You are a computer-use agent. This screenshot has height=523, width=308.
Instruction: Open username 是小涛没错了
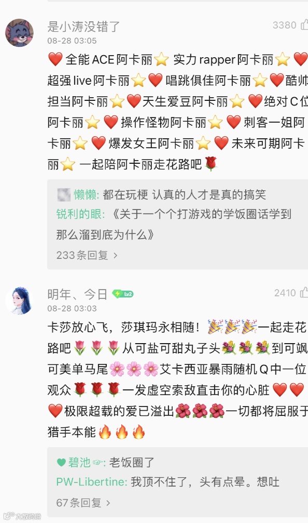pos(83,27)
